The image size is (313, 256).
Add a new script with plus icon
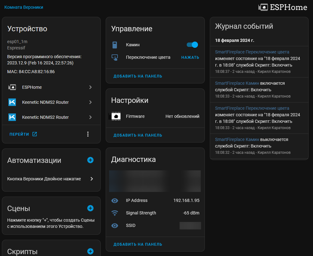[x=90, y=251]
